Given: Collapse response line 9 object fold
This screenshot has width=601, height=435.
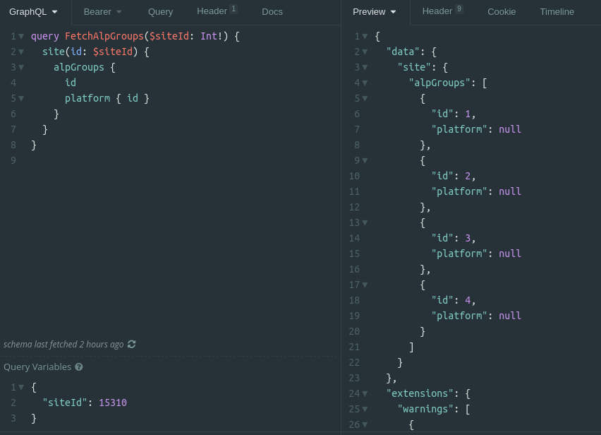Looking at the screenshot, I should (365, 161).
